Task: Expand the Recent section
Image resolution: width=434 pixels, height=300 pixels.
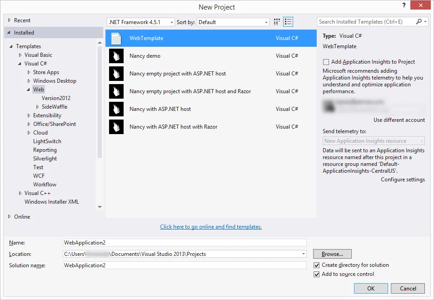Action: (10, 20)
